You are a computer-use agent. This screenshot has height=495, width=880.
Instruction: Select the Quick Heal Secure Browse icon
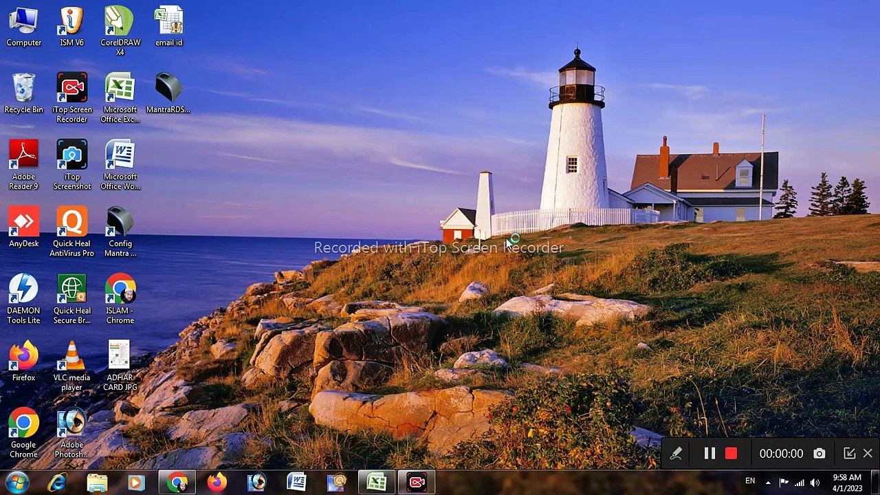[71, 299]
